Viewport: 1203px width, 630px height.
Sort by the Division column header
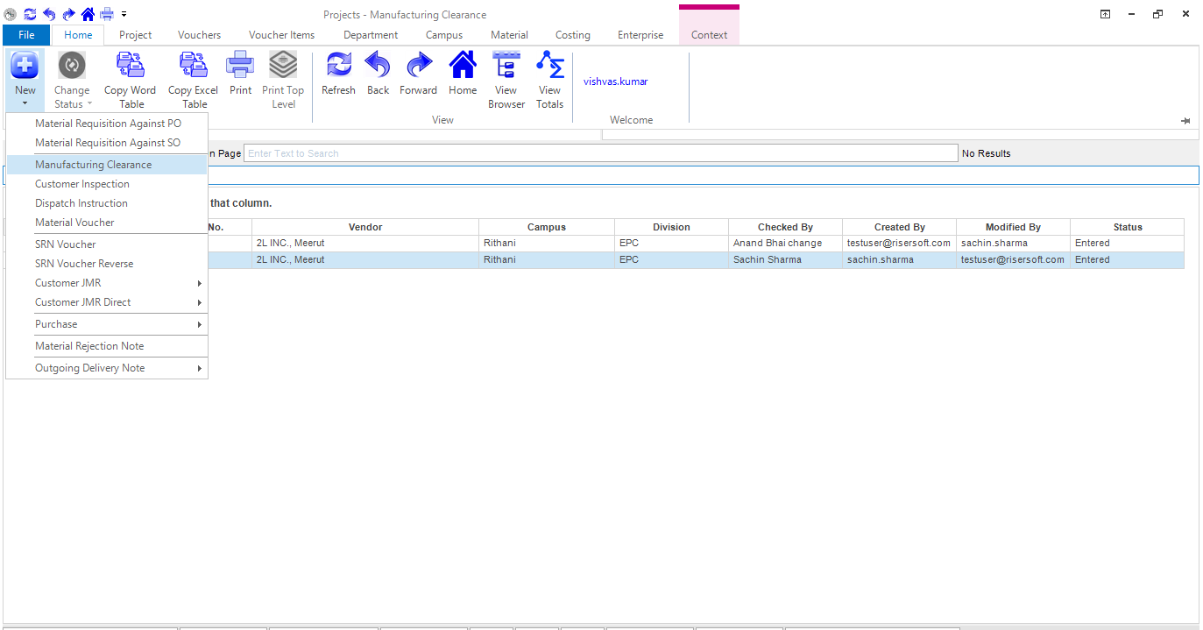[x=672, y=227]
